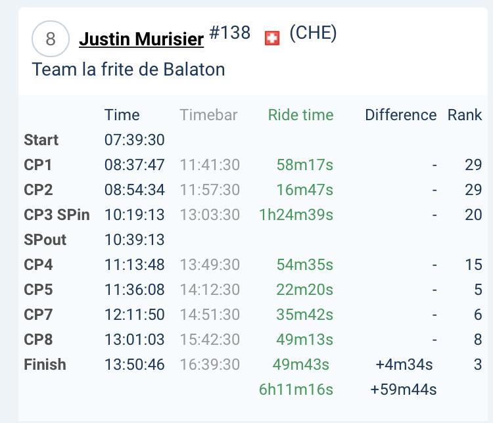This screenshot has height=423, width=493.
Task: Click the Timebar column header
Action: click(208, 115)
